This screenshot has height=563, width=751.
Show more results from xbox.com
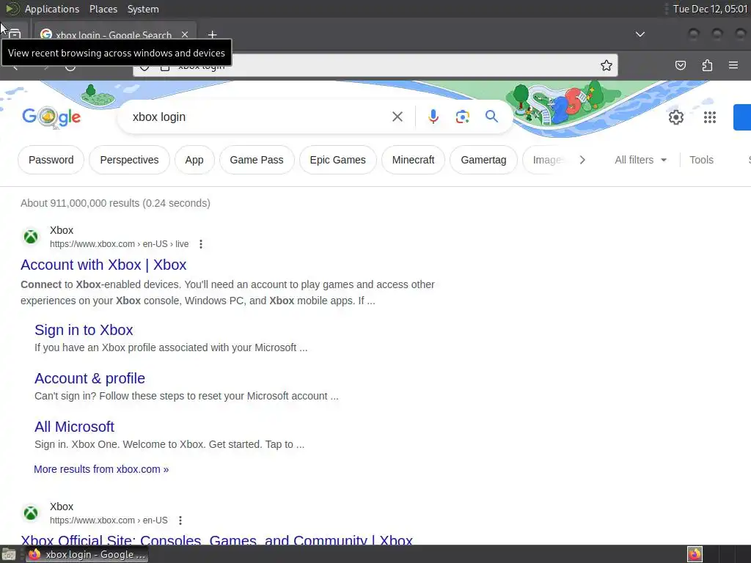(101, 469)
